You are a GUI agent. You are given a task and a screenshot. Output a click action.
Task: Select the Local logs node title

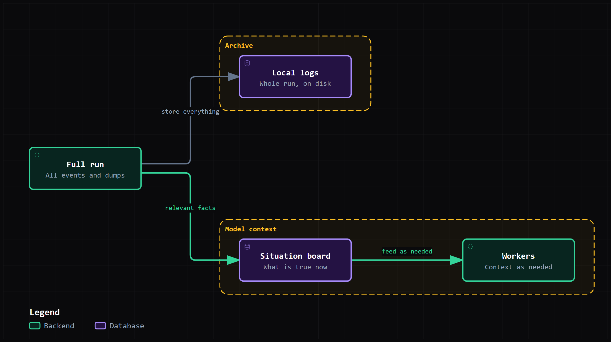[x=295, y=73]
